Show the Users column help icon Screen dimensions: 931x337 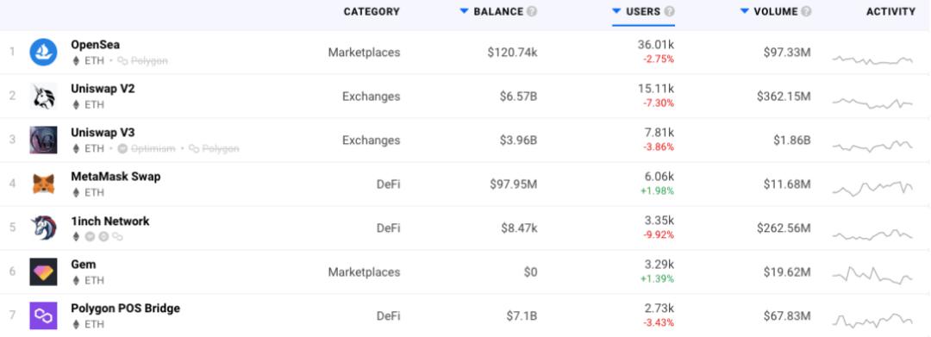[x=669, y=11]
